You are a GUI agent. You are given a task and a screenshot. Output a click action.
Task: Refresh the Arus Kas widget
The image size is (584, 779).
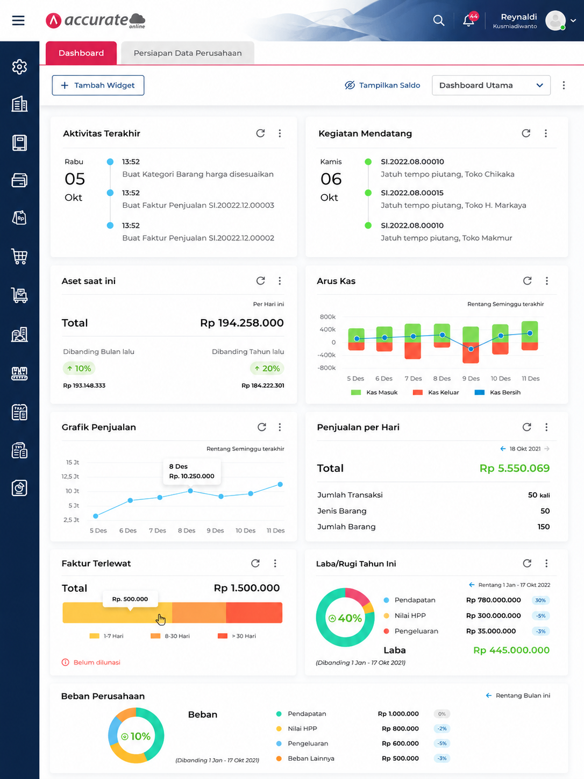(x=527, y=281)
